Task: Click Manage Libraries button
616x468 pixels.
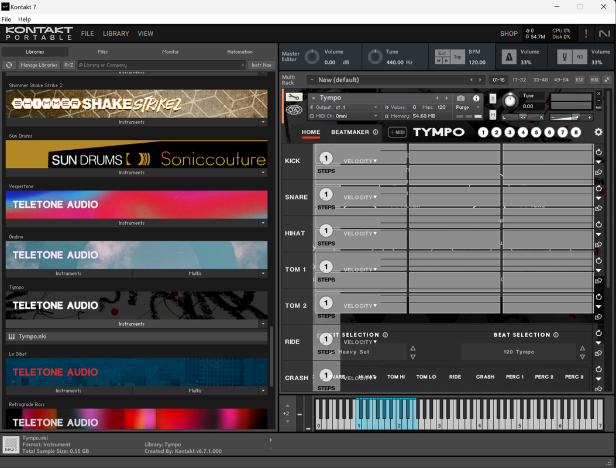Action: tap(39, 65)
